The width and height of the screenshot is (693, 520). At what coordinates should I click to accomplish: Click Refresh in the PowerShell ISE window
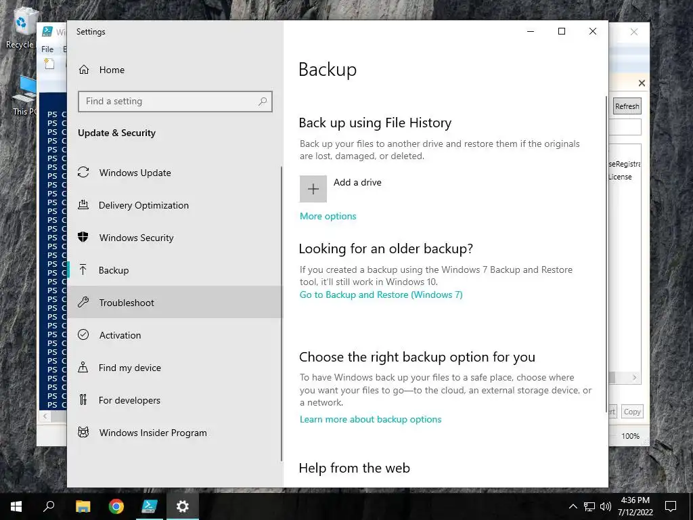(x=627, y=106)
